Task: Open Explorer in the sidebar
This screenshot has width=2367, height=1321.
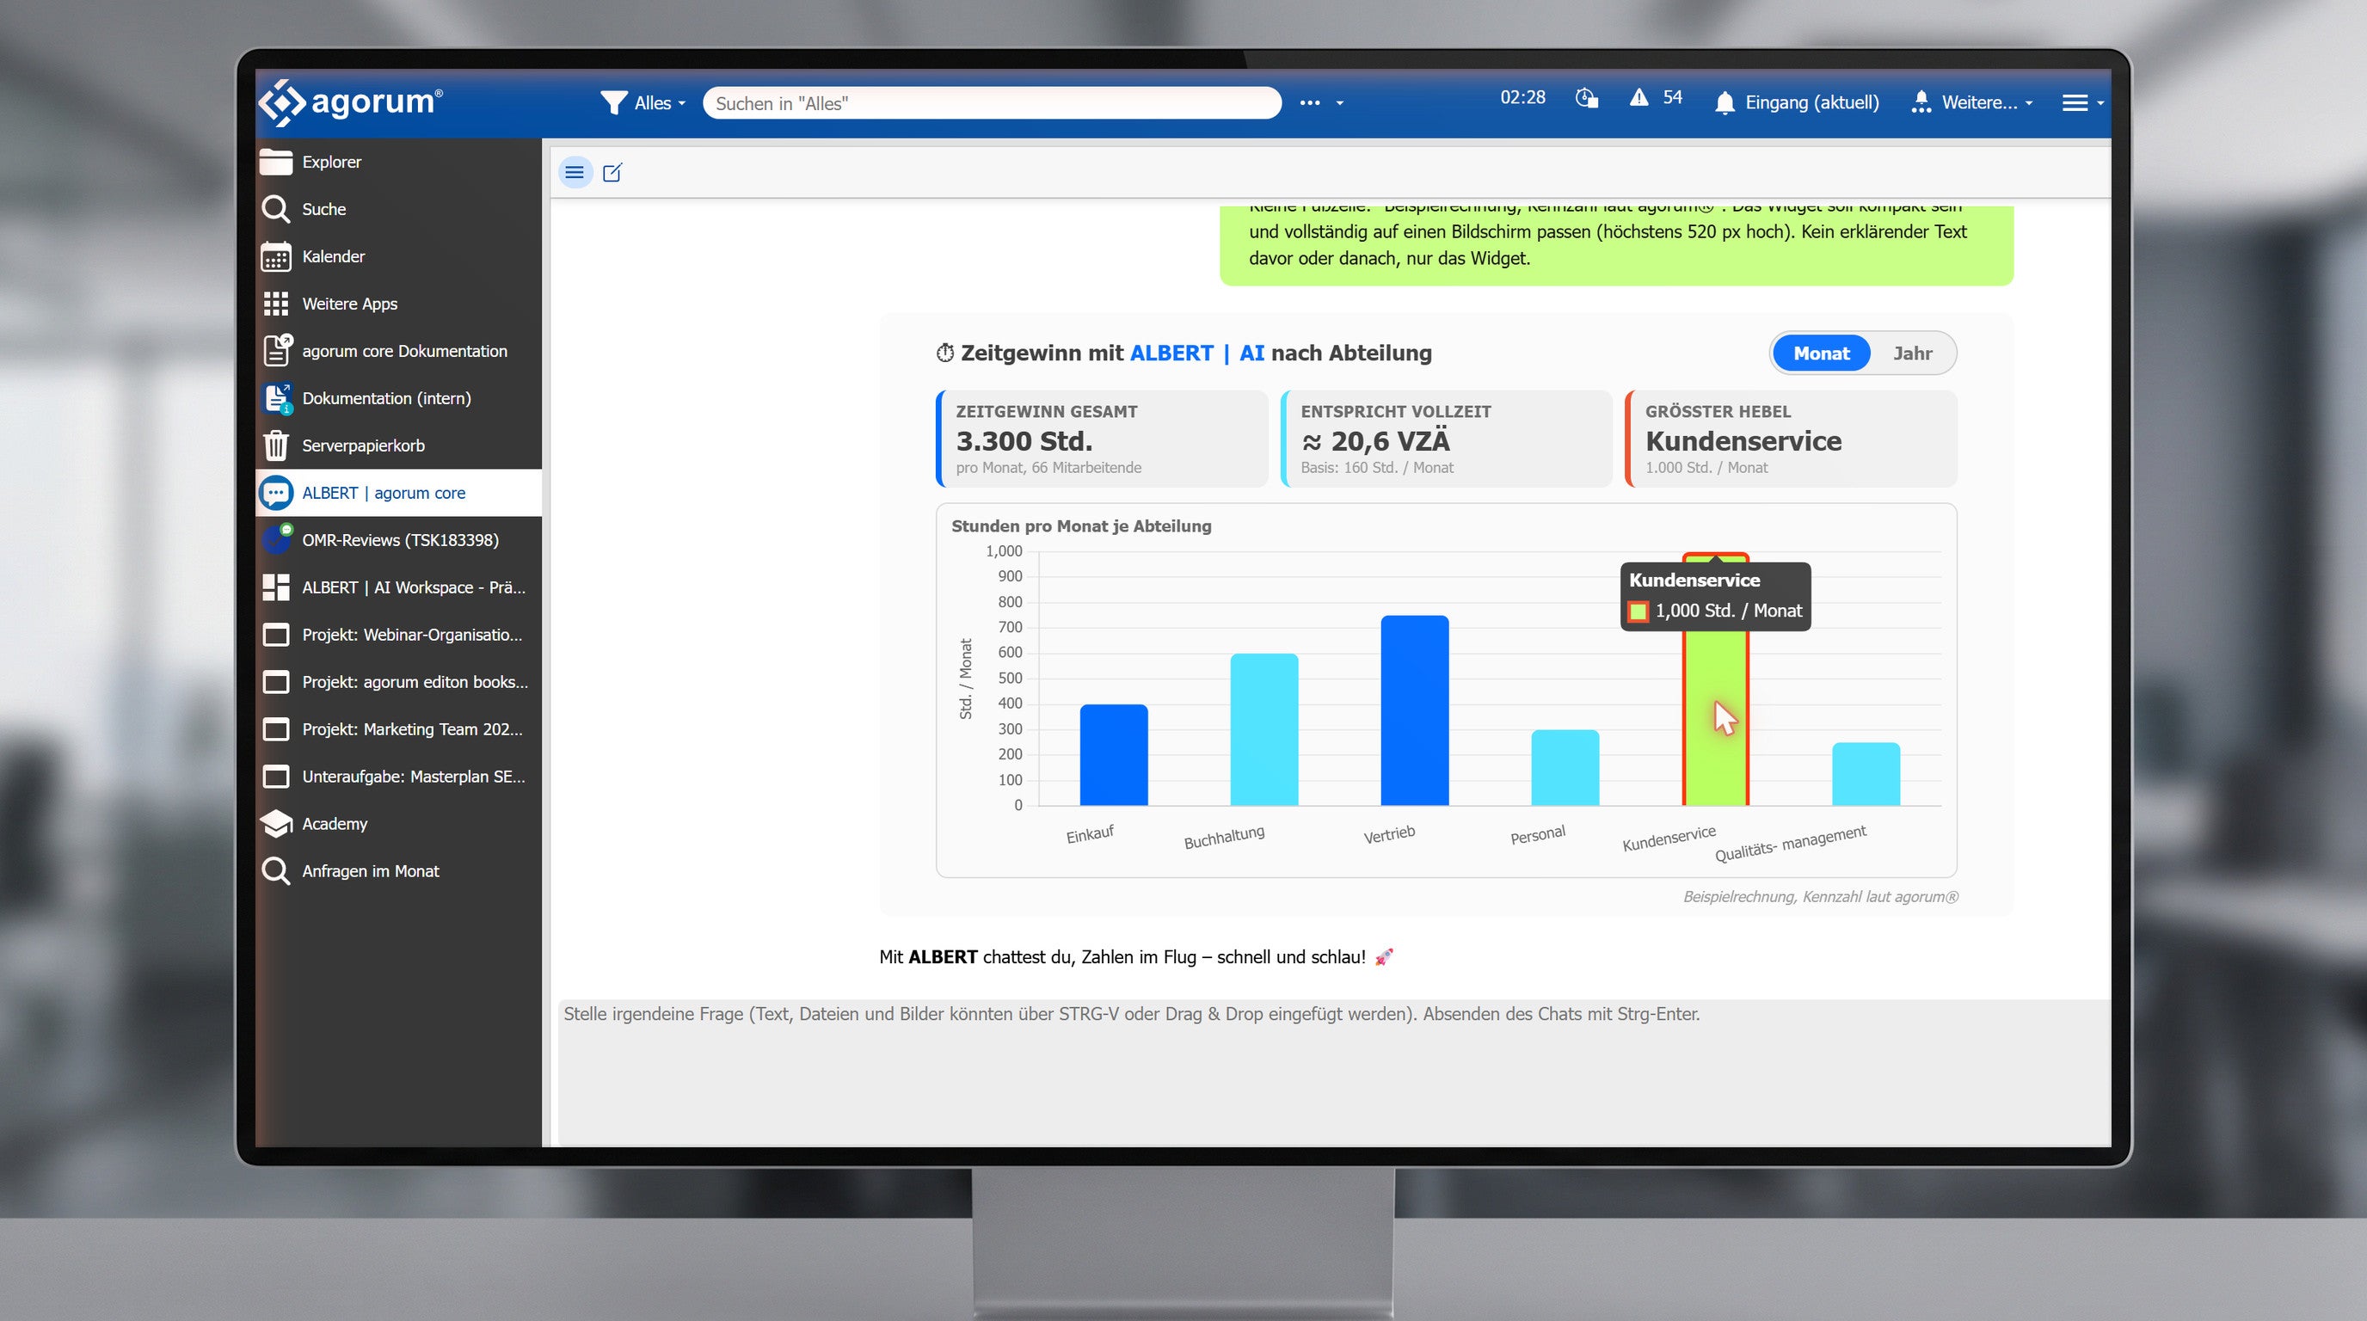Action: click(x=399, y=162)
